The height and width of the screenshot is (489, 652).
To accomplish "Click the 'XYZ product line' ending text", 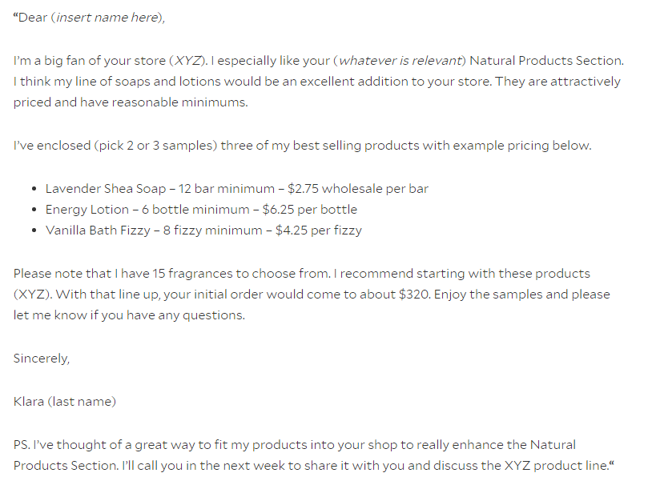I will point(556,465).
